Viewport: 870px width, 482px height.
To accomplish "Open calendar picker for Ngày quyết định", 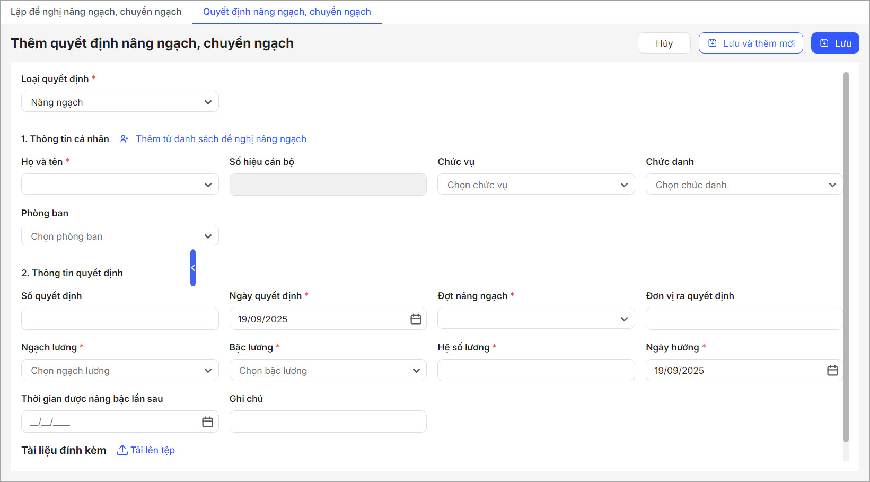I will click(416, 319).
